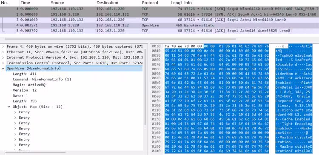Screen dimensions: 319x155
Task: Click ASCII text 'Corporat' in bytes pane
Action: point(284,101)
